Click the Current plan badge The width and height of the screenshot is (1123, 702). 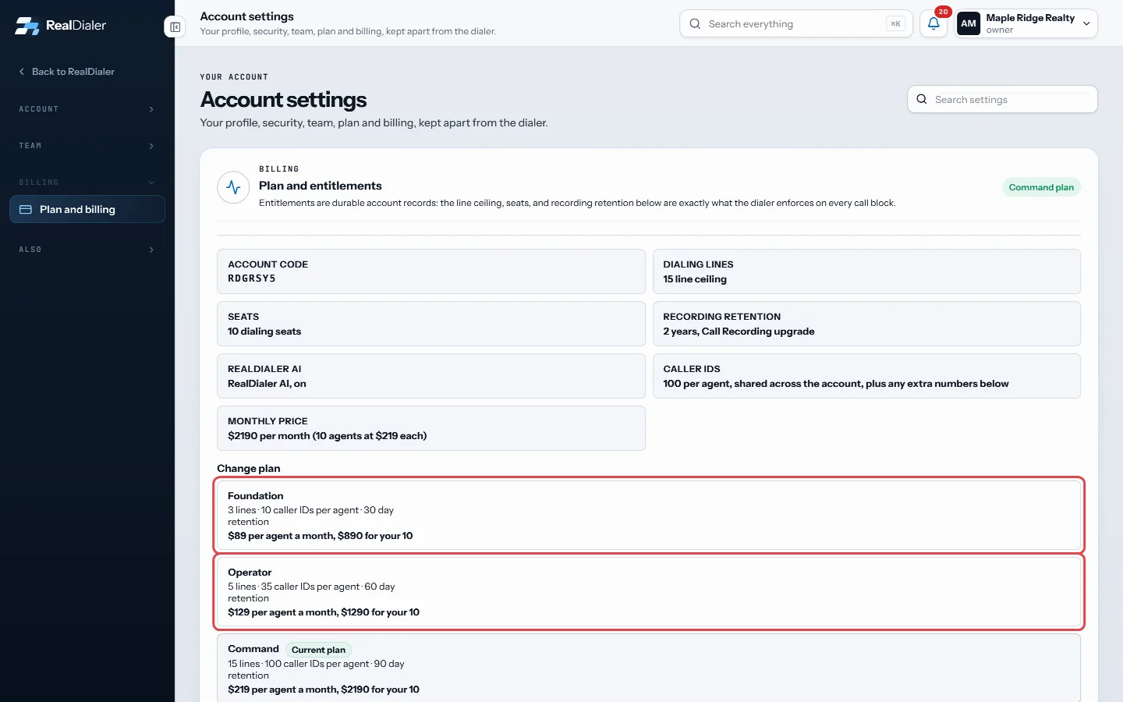click(x=318, y=650)
